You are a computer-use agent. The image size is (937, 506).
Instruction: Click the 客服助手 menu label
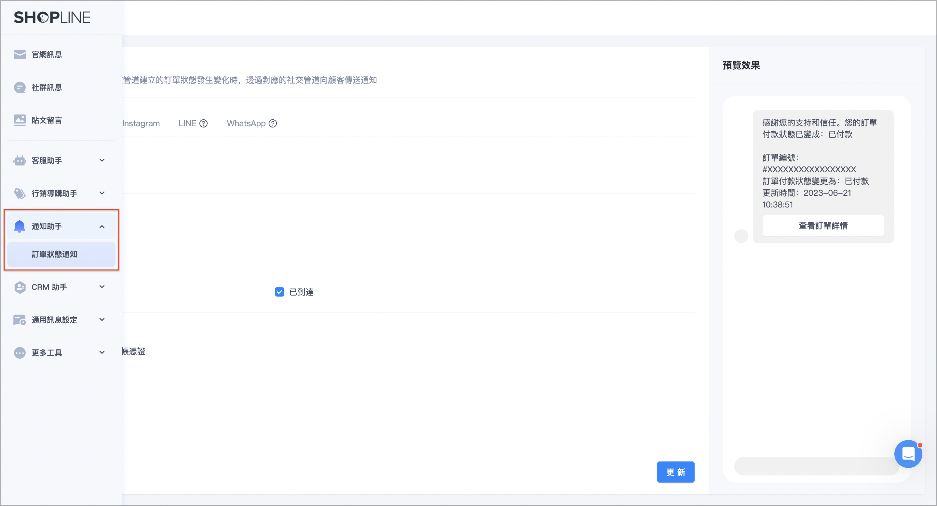tap(47, 160)
